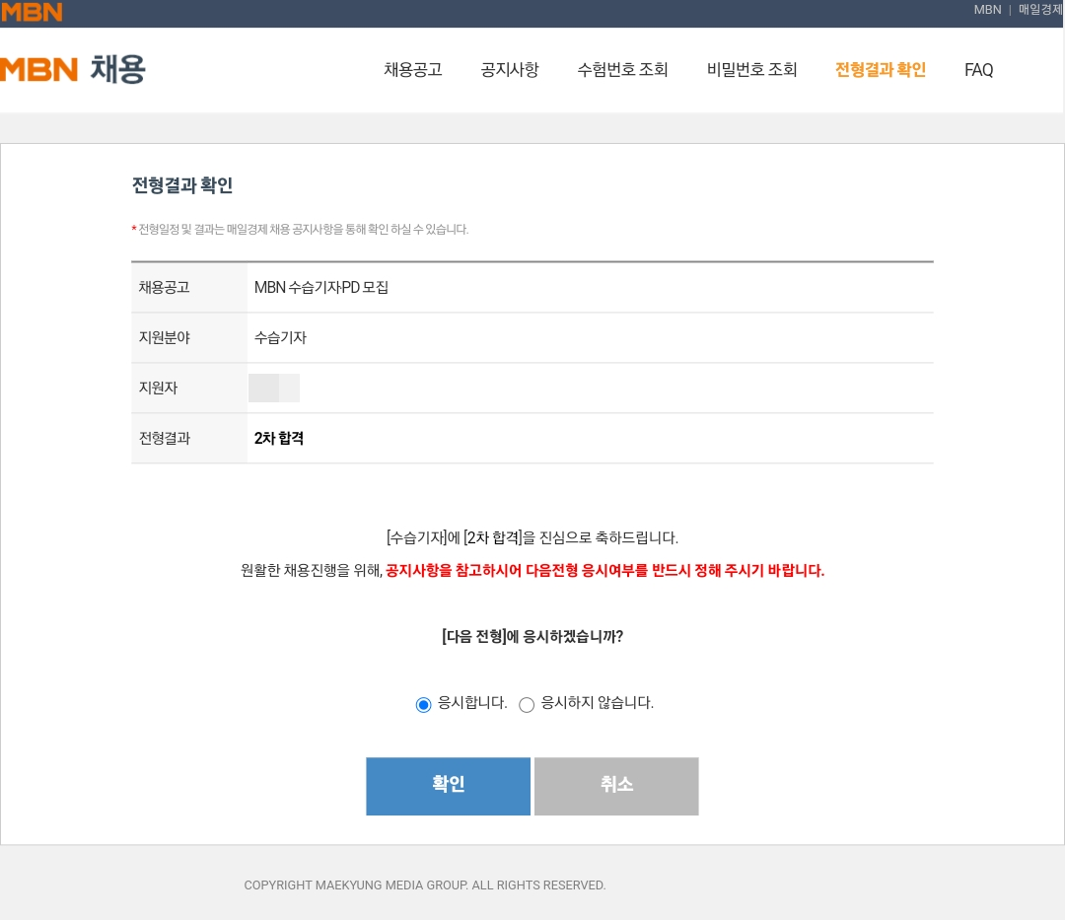Select 비밀번호 조회 from the navigation
1065x920 pixels.
coord(751,69)
